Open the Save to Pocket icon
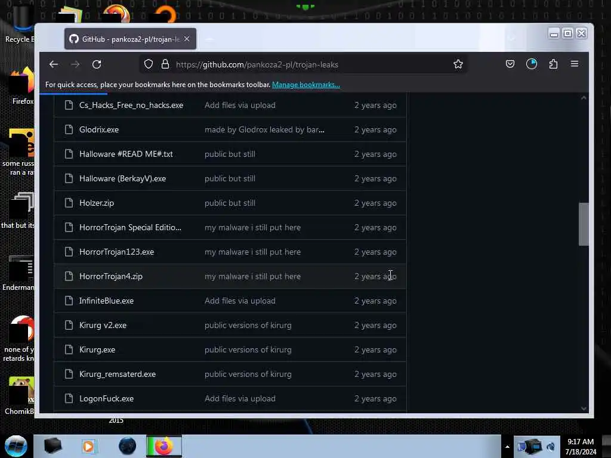The image size is (611, 458). tap(510, 64)
